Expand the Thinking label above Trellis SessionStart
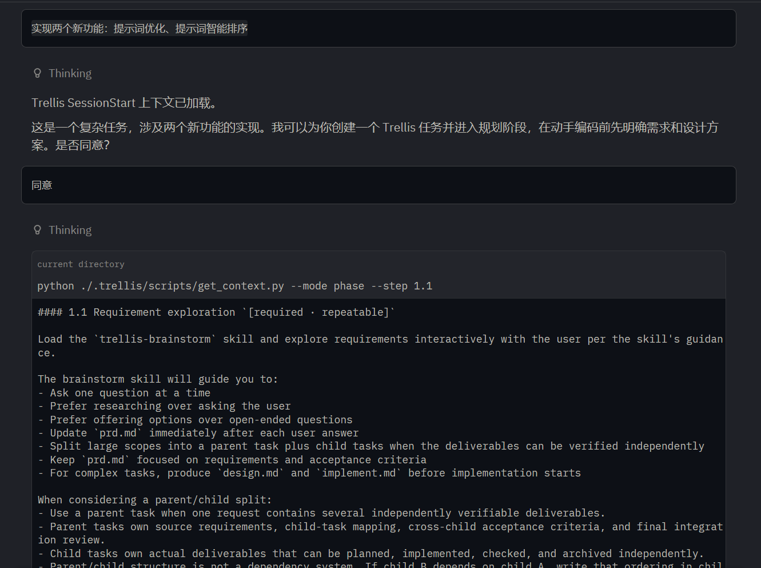Screen dimensions: 761x568 tap(70, 73)
